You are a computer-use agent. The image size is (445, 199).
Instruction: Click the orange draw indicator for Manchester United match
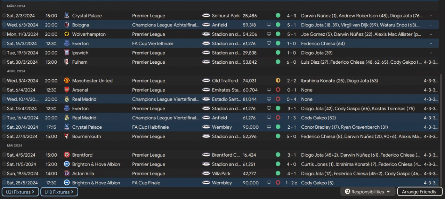(x=278, y=81)
